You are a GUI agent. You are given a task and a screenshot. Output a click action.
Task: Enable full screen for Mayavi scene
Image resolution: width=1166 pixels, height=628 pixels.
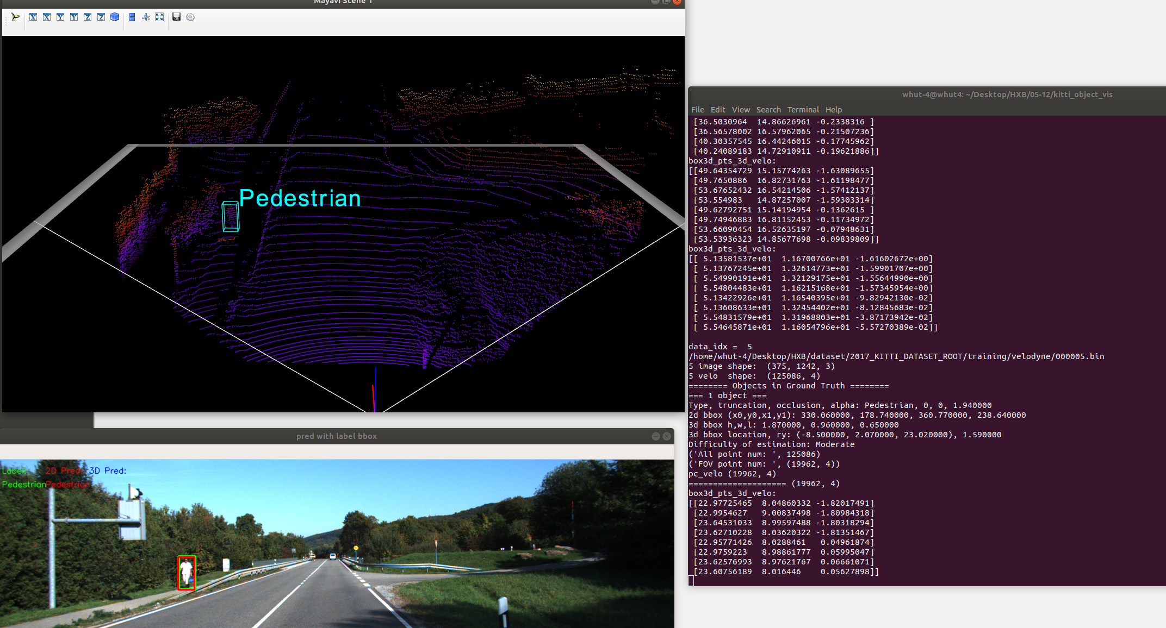(159, 17)
